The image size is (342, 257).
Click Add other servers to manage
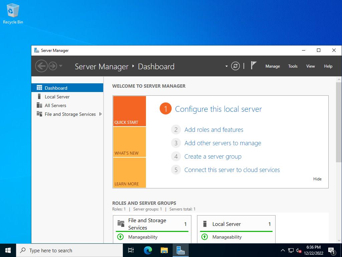click(223, 143)
